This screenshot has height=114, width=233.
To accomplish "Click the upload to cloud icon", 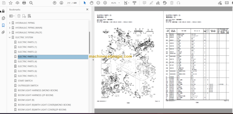I will coord(17,3).
